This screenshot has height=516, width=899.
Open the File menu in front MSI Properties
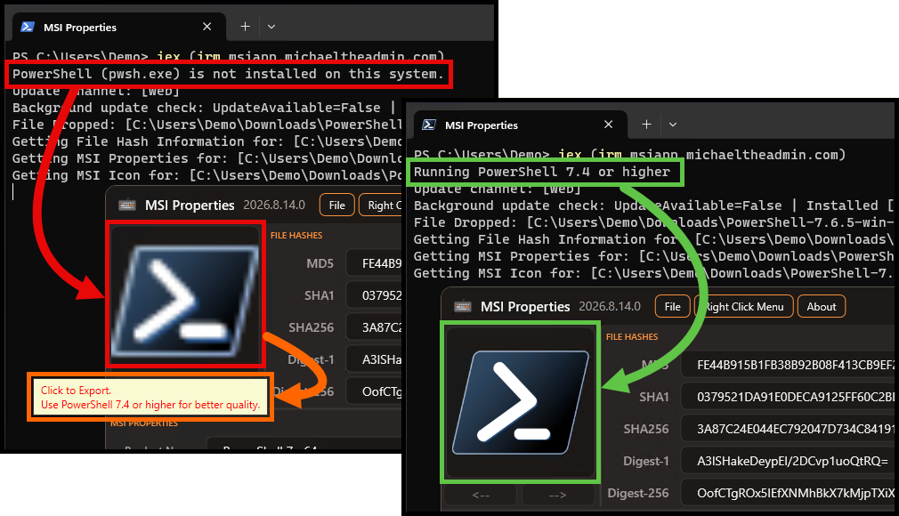pyautogui.click(x=673, y=307)
